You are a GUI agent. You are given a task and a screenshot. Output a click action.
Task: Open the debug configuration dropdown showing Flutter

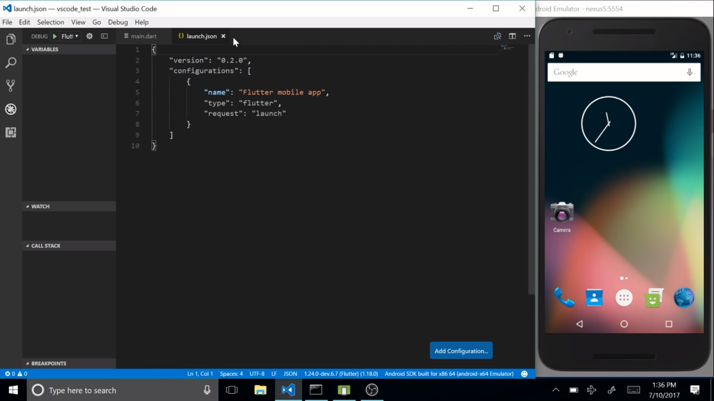point(70,36)
